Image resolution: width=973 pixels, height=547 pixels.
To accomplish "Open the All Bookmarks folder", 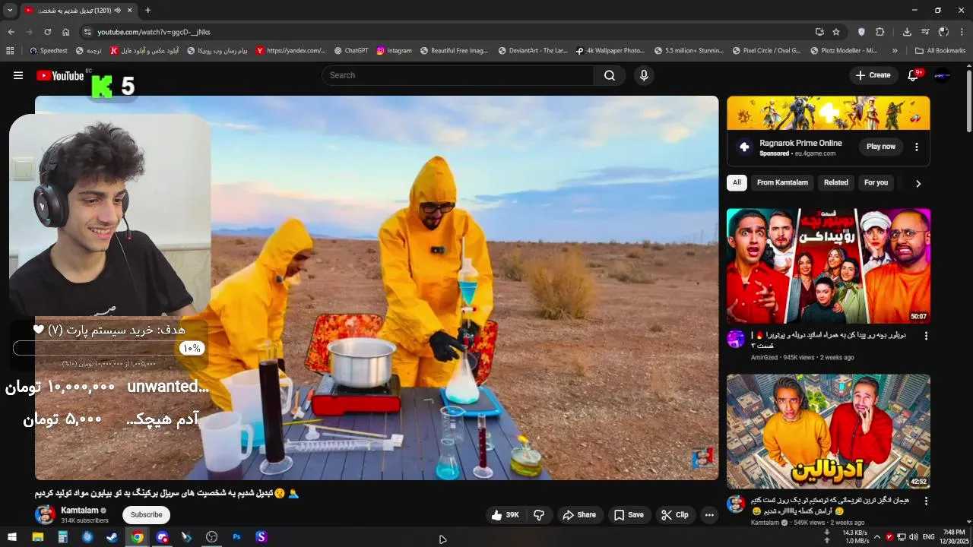I will click(940, 51).
